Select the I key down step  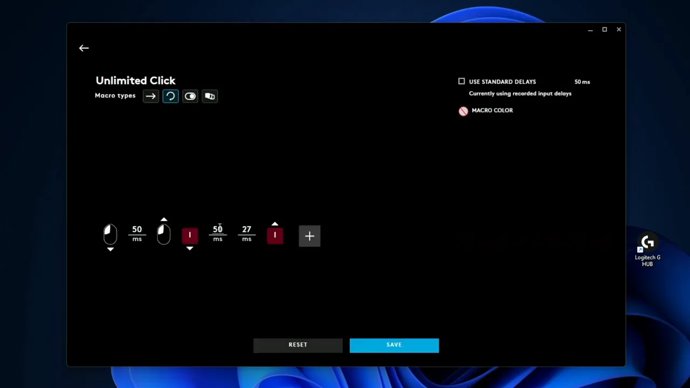pos(190,235)
